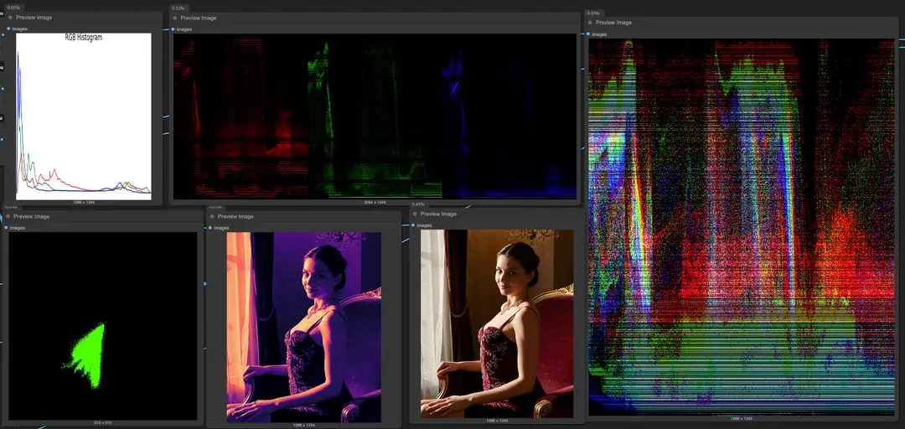Click images input port of RGB parade node

pos(173,29)
